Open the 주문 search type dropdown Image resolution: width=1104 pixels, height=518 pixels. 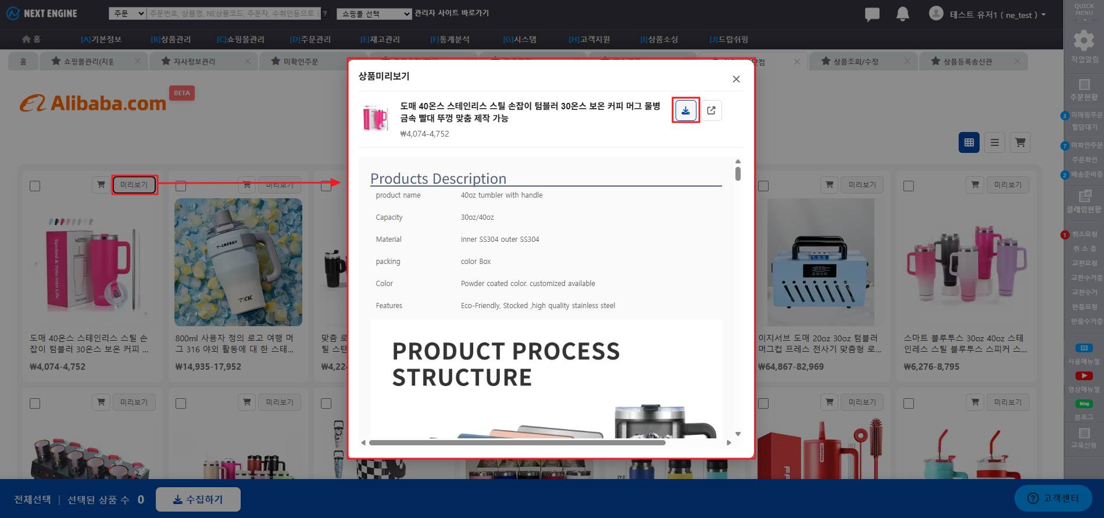pyautogui.click(x=127, y=13)
